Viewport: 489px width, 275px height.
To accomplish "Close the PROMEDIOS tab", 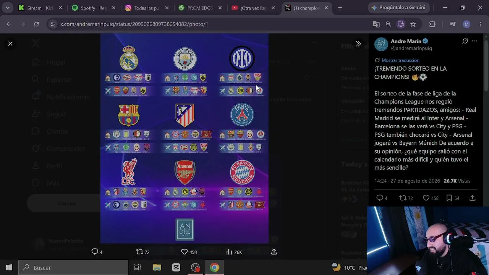I will pos(220,8).
